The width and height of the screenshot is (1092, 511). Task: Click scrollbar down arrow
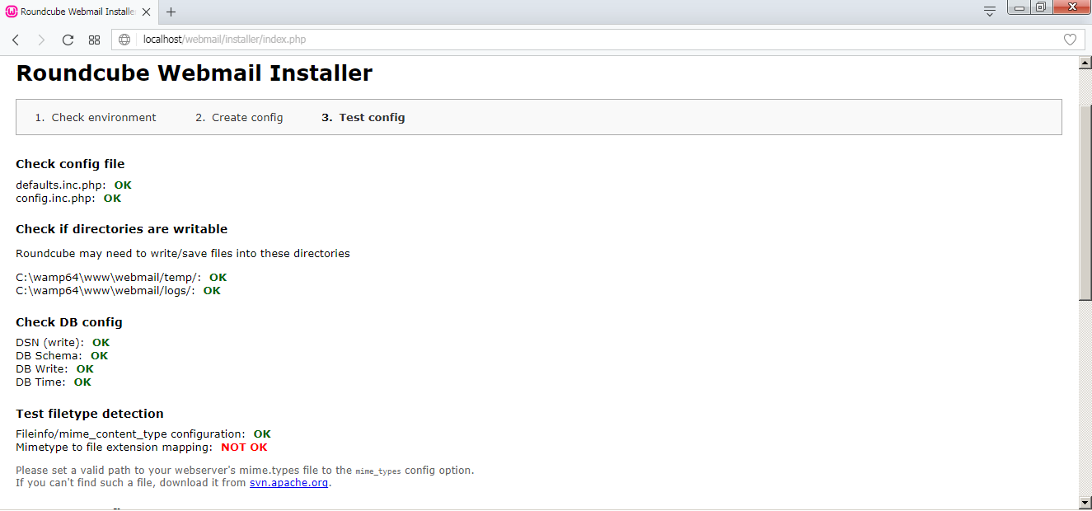[1085, 502]
